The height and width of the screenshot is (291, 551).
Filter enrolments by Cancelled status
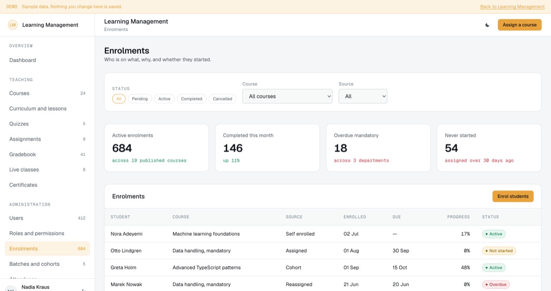coord(222,99)
